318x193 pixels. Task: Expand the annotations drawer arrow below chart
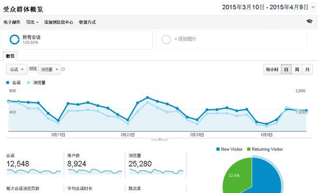pyautogui.click(x=159, y=139)
